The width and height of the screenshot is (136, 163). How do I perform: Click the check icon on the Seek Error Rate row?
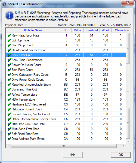[x=9, y=55]
